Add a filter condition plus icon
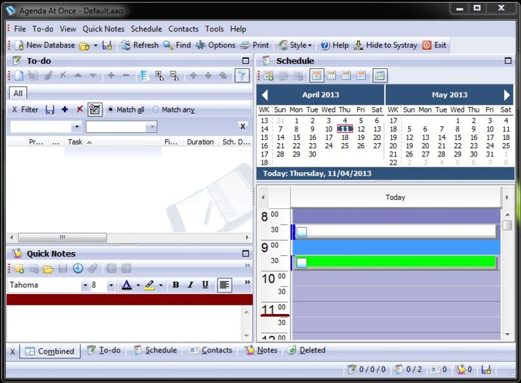 click(x=64, y=110)
